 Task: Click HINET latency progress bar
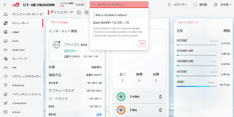(x=197, y=86)
